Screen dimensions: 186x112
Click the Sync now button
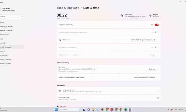pos(152,69)
